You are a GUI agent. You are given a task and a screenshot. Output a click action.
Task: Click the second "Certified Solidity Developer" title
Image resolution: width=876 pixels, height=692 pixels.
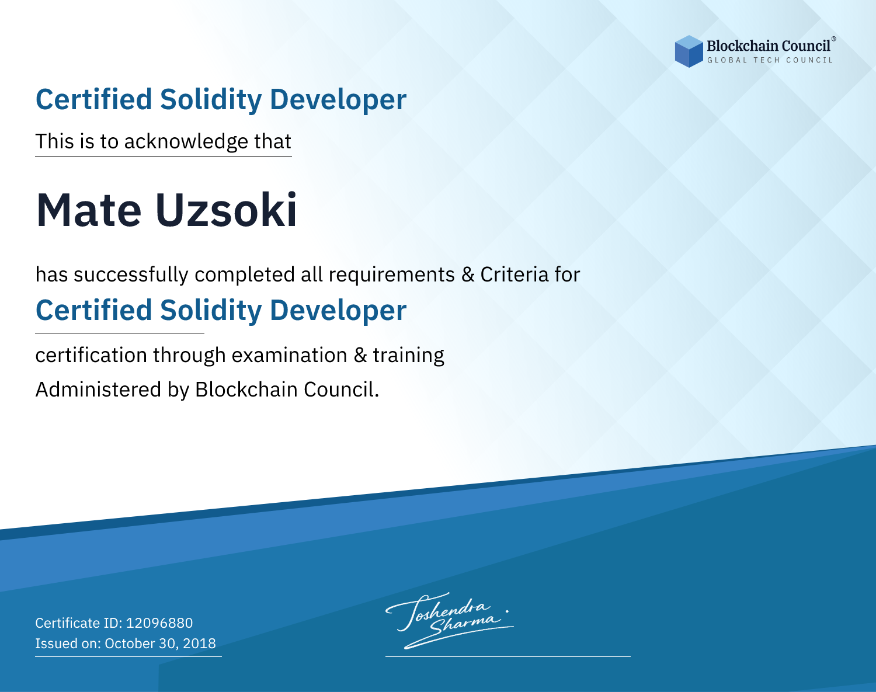tap(221, 311)
